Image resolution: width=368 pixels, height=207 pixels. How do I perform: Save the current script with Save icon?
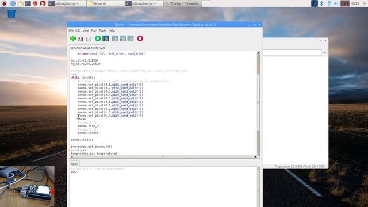click(88, 39)
